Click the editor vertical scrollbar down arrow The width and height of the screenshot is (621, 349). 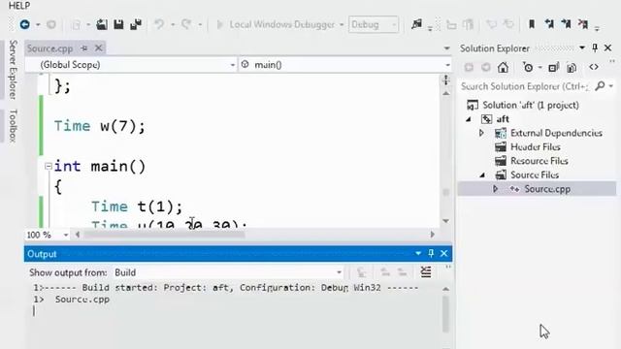coord(446,221)
